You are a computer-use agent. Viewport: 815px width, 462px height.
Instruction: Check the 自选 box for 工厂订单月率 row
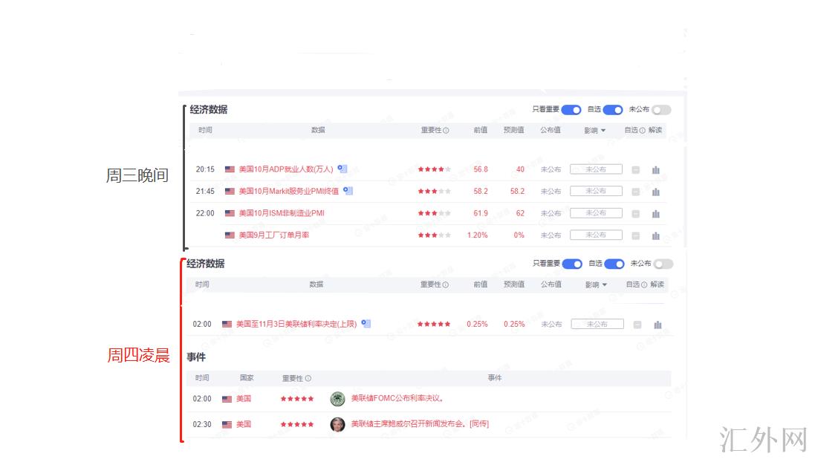pyautogui.click(x=636, y=235)
